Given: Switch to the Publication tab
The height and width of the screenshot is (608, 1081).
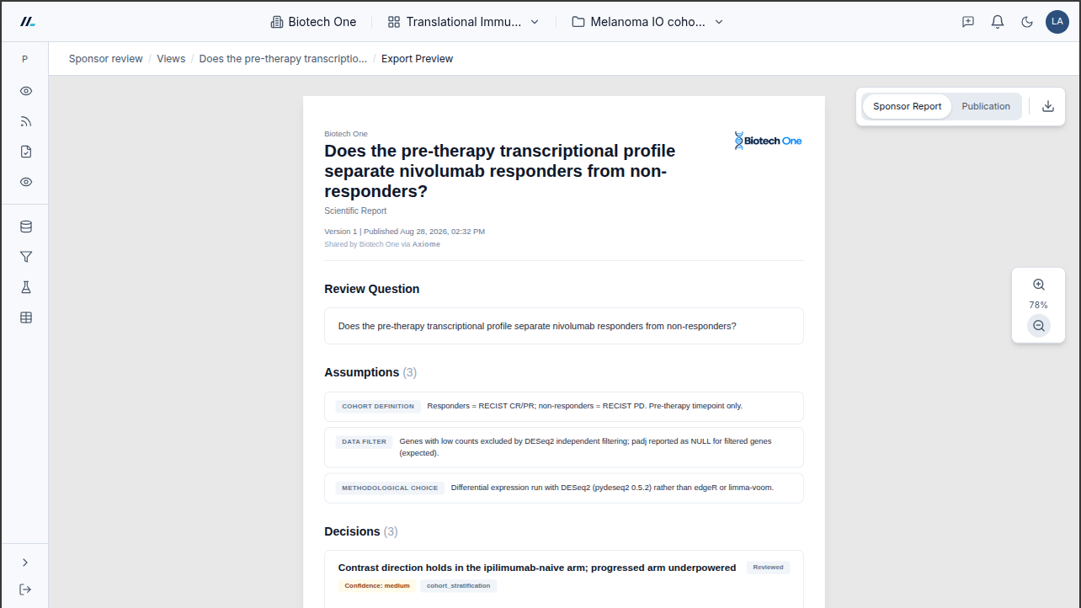Looking at the screenshot, I should pyautogui.click(x=986, y=107).
